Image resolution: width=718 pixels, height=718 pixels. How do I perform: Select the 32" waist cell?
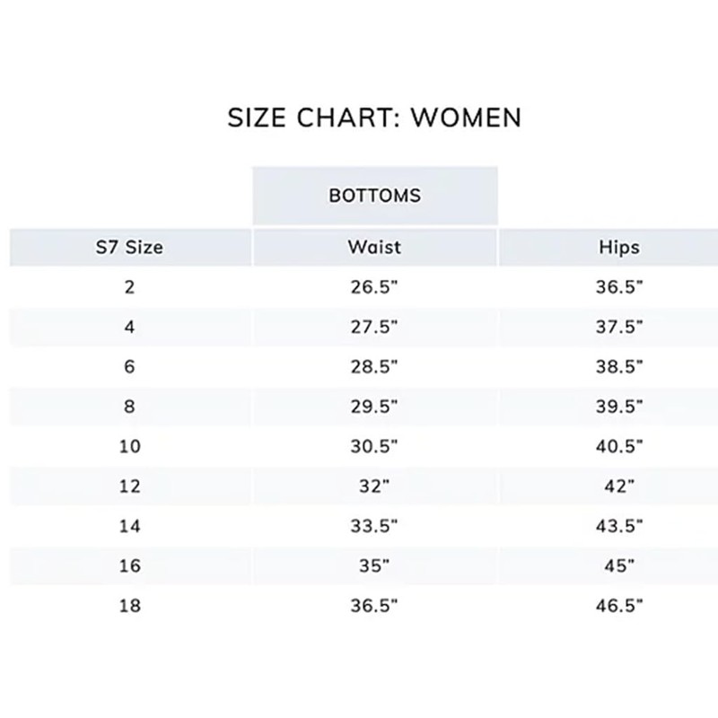coord(375,486)
